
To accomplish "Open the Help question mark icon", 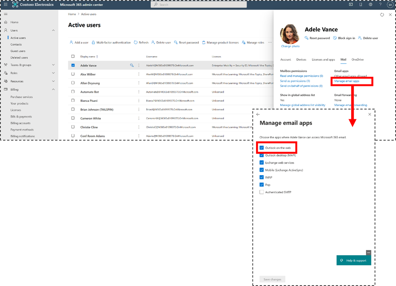I will pyautogui.click(x=380, y=4).
